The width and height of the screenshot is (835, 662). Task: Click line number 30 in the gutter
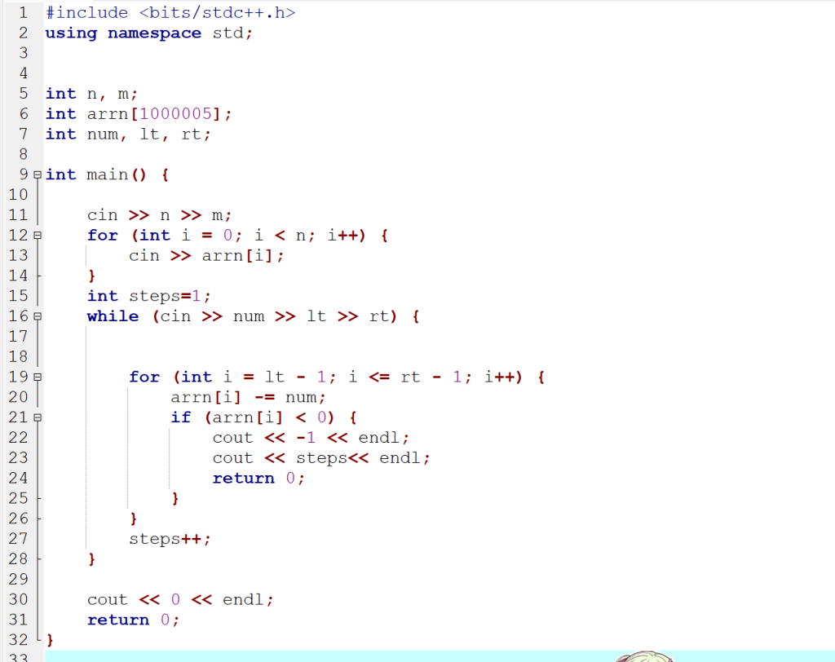pyautogui.click(x=18, y=599)
